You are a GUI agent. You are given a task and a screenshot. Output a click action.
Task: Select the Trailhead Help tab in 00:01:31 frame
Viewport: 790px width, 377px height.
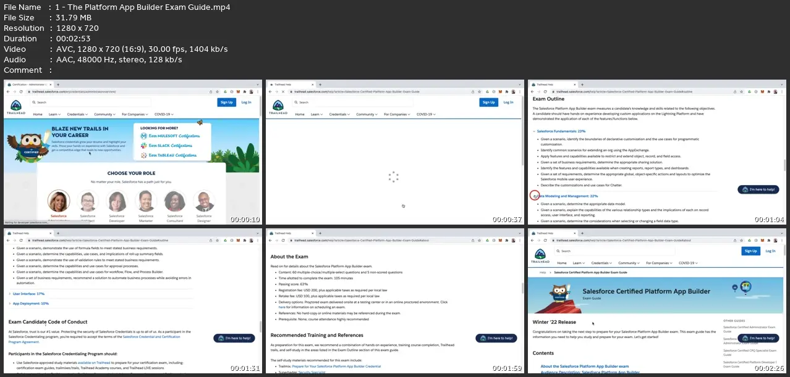point(30,234)
